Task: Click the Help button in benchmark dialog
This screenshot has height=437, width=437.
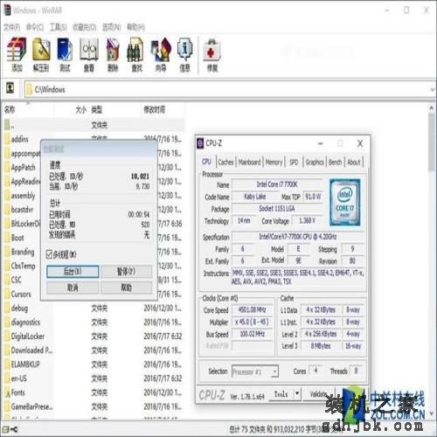Action: (126, 288)
